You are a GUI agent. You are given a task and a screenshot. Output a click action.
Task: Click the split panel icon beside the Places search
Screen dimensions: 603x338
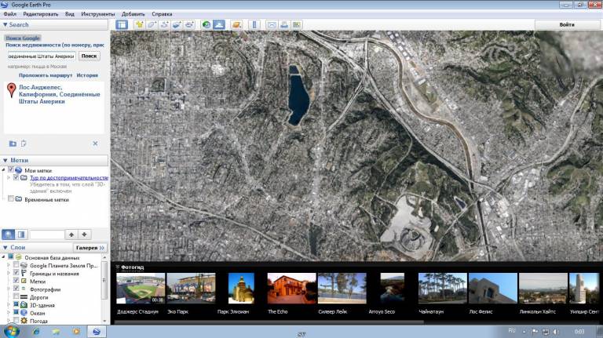click(x=21, y=234)
